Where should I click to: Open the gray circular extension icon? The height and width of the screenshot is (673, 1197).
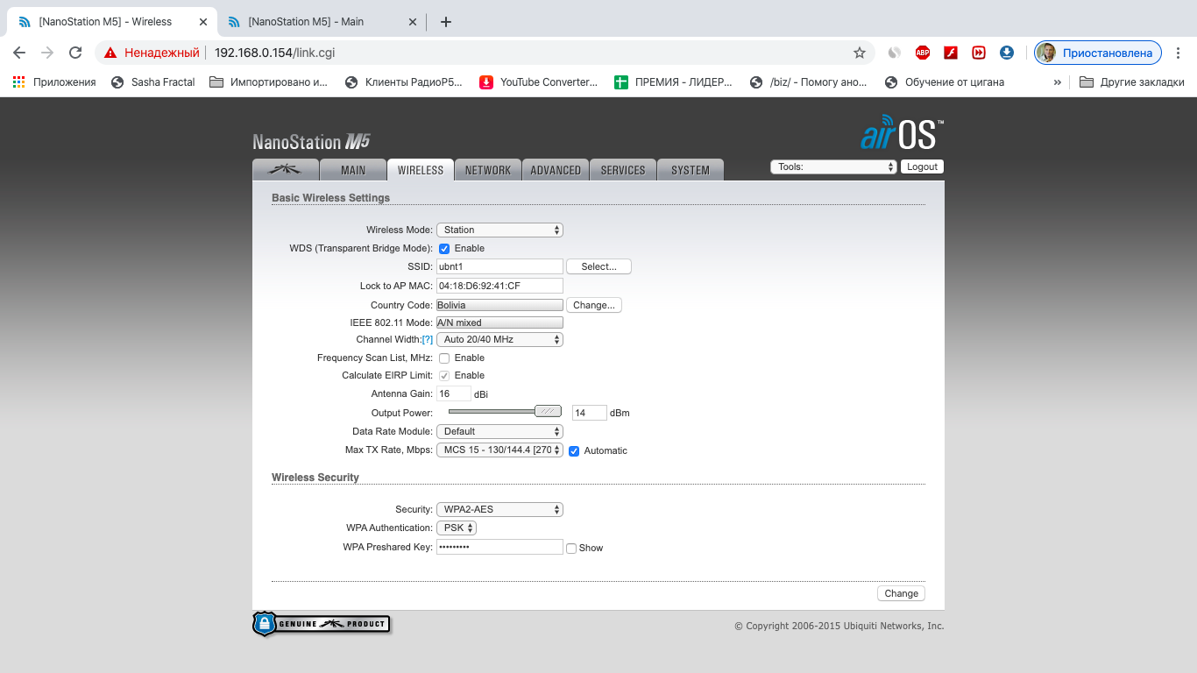tap(894, 53)
